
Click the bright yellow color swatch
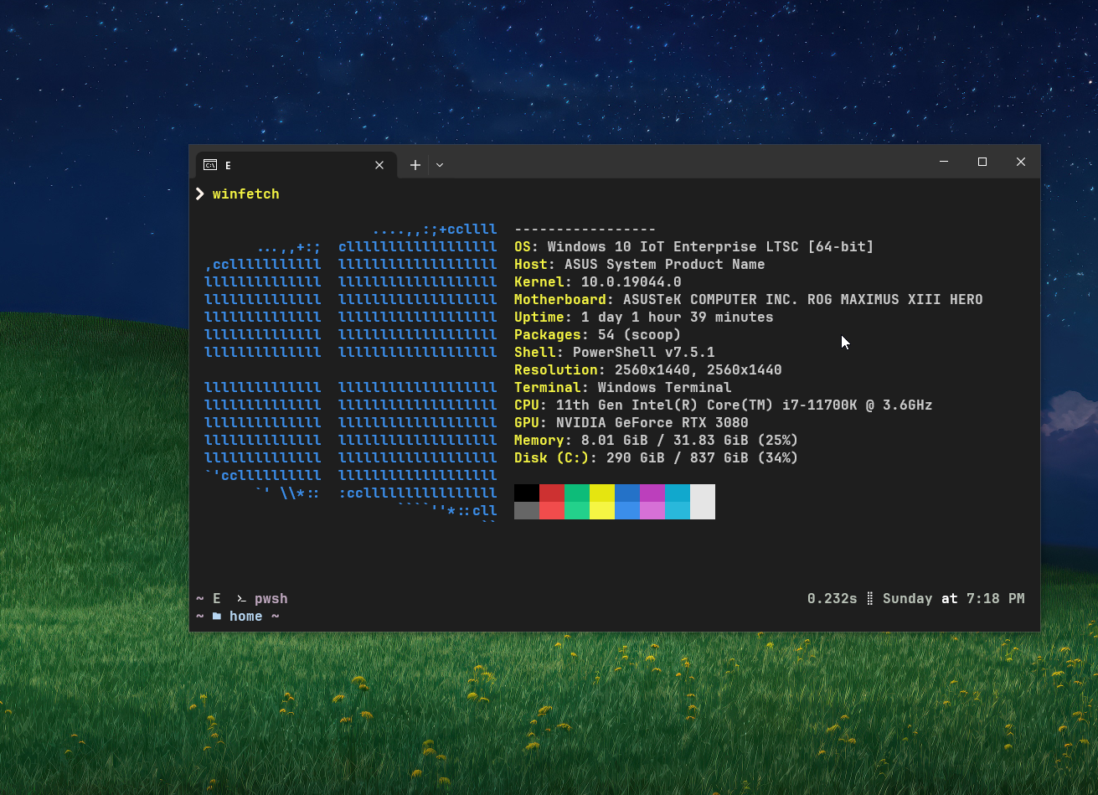coord(602,510)
